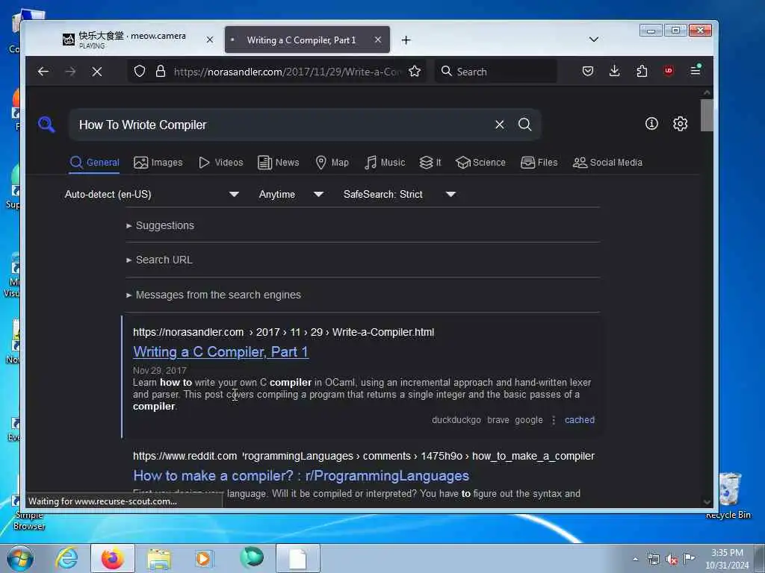Click the Firefox address bar URL
765x573 pixels.
287,72
